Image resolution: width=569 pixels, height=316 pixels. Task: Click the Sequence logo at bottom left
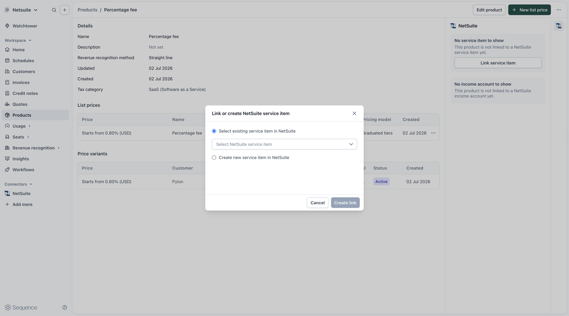[x=21, y=307]
